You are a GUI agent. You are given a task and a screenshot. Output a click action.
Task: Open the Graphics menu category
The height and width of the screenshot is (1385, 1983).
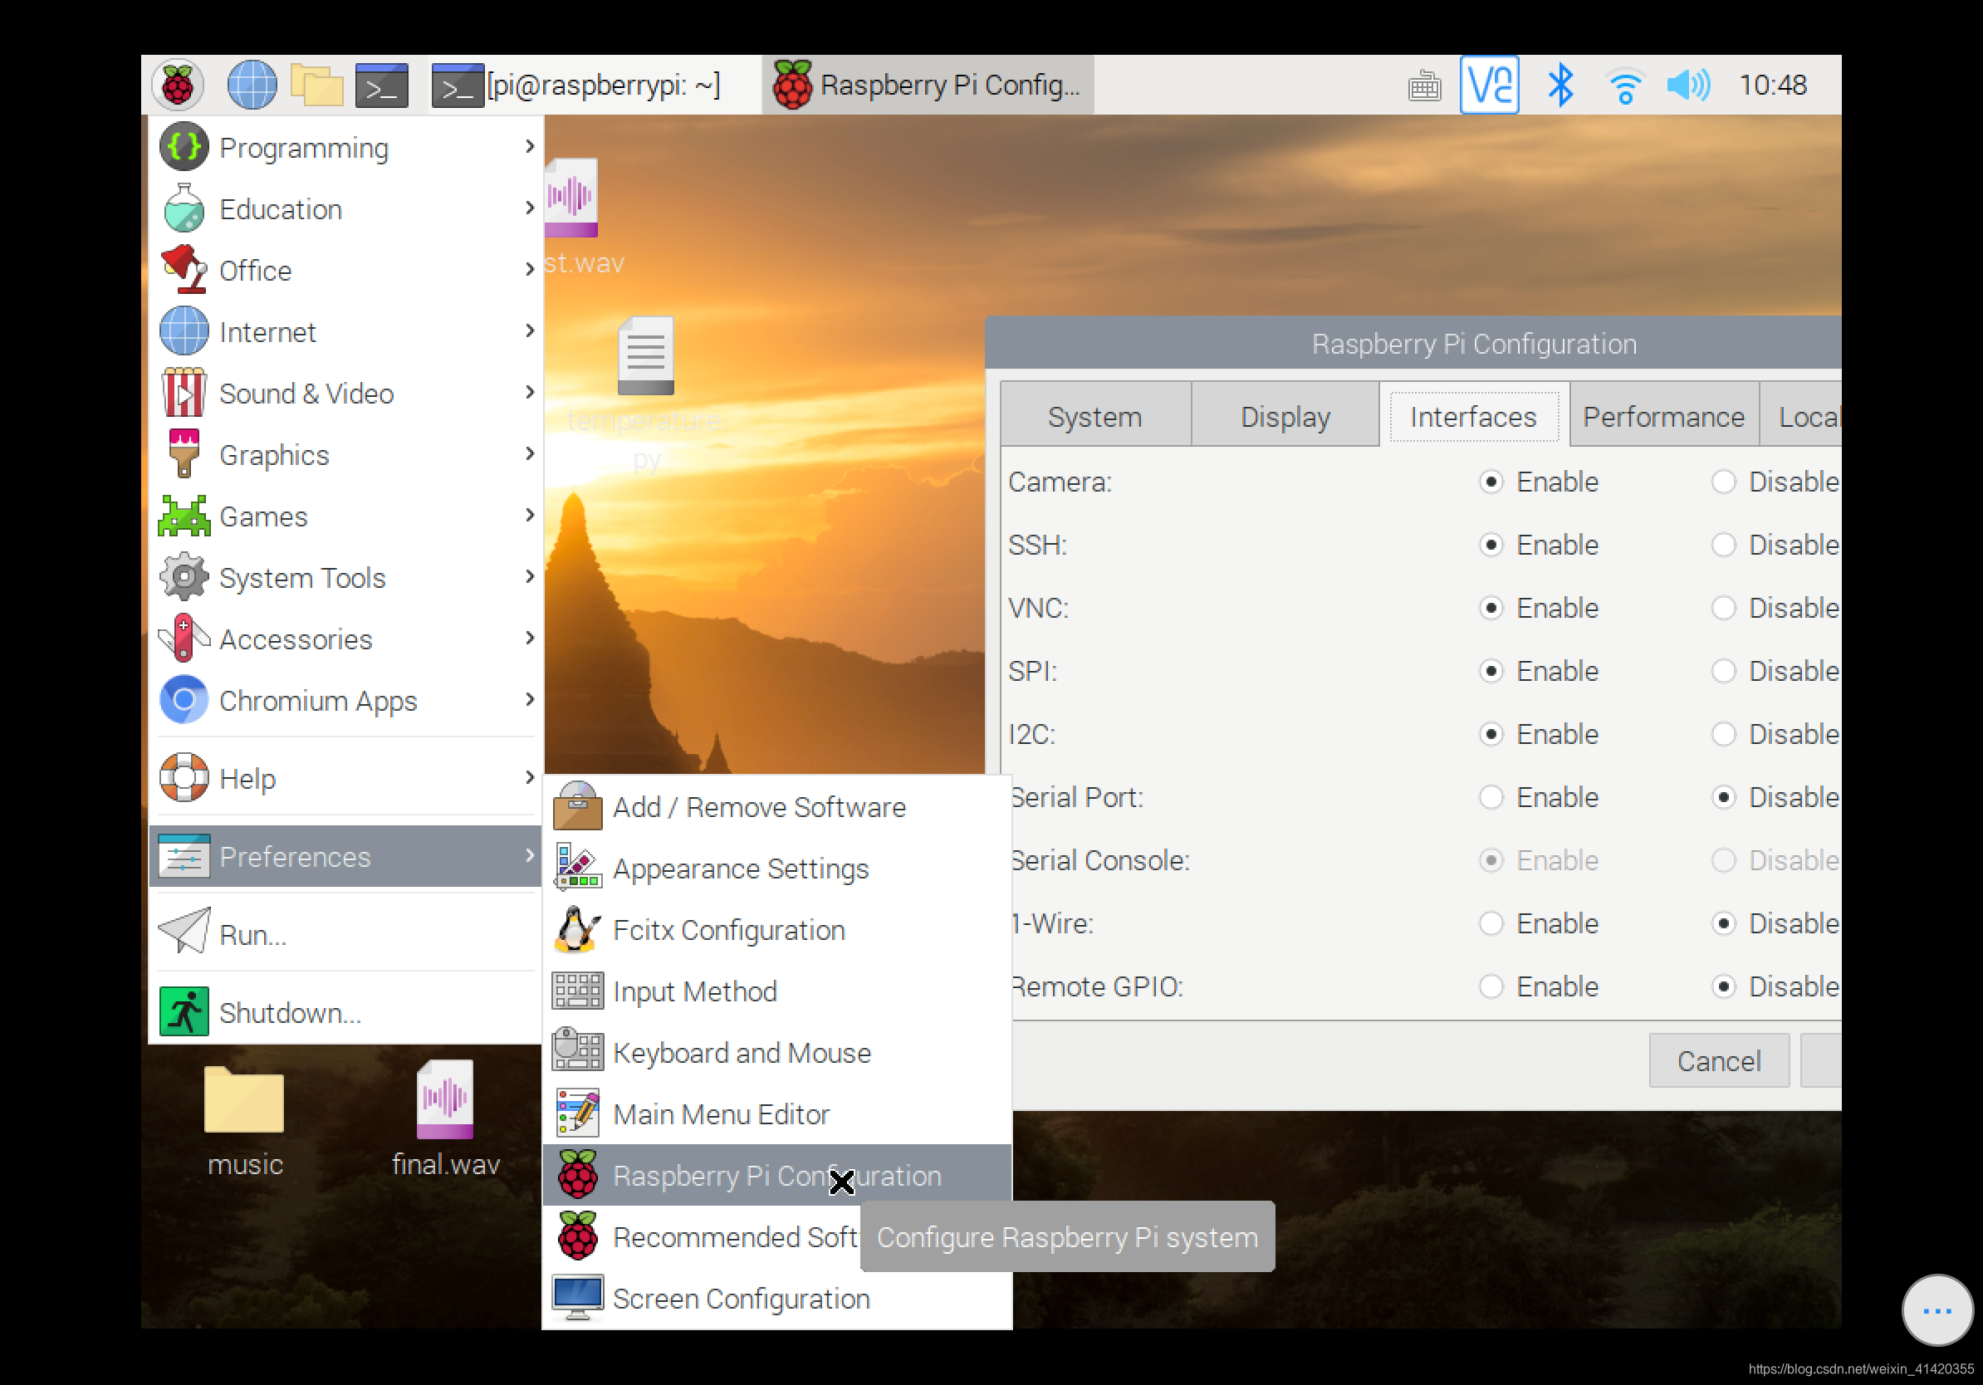[345, 454]
